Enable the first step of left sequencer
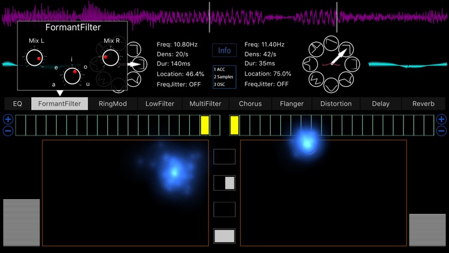The height and width of the screenshot is (253, 449). (x=20, y=125)
